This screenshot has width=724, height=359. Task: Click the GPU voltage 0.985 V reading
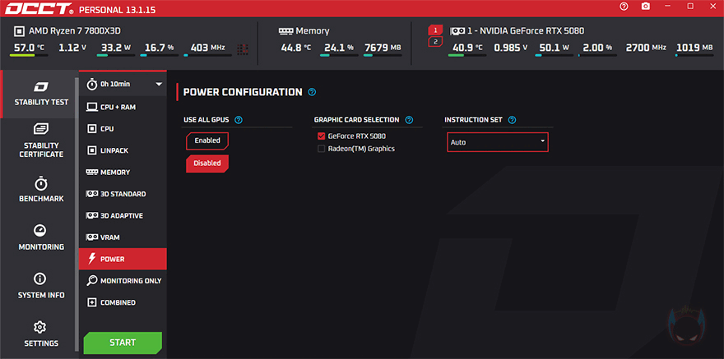click(511, 47)
